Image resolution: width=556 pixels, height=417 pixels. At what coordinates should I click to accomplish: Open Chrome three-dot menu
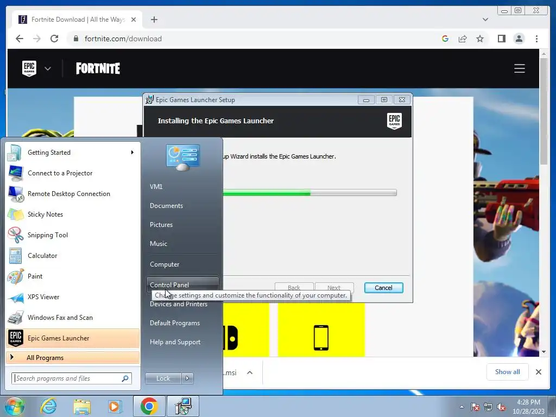(x=536, y=39)
